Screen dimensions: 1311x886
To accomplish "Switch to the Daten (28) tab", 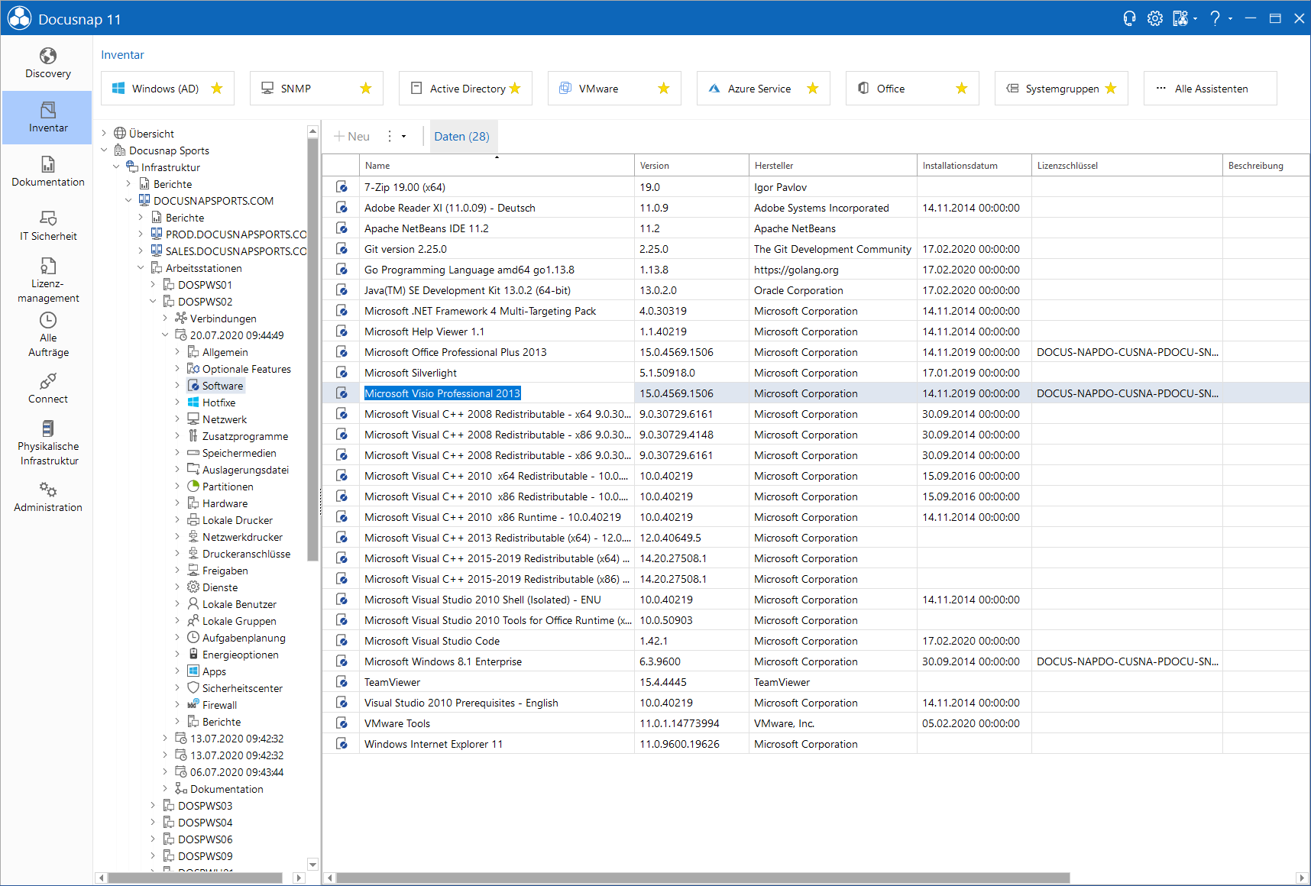I will [x=462, y=137].
